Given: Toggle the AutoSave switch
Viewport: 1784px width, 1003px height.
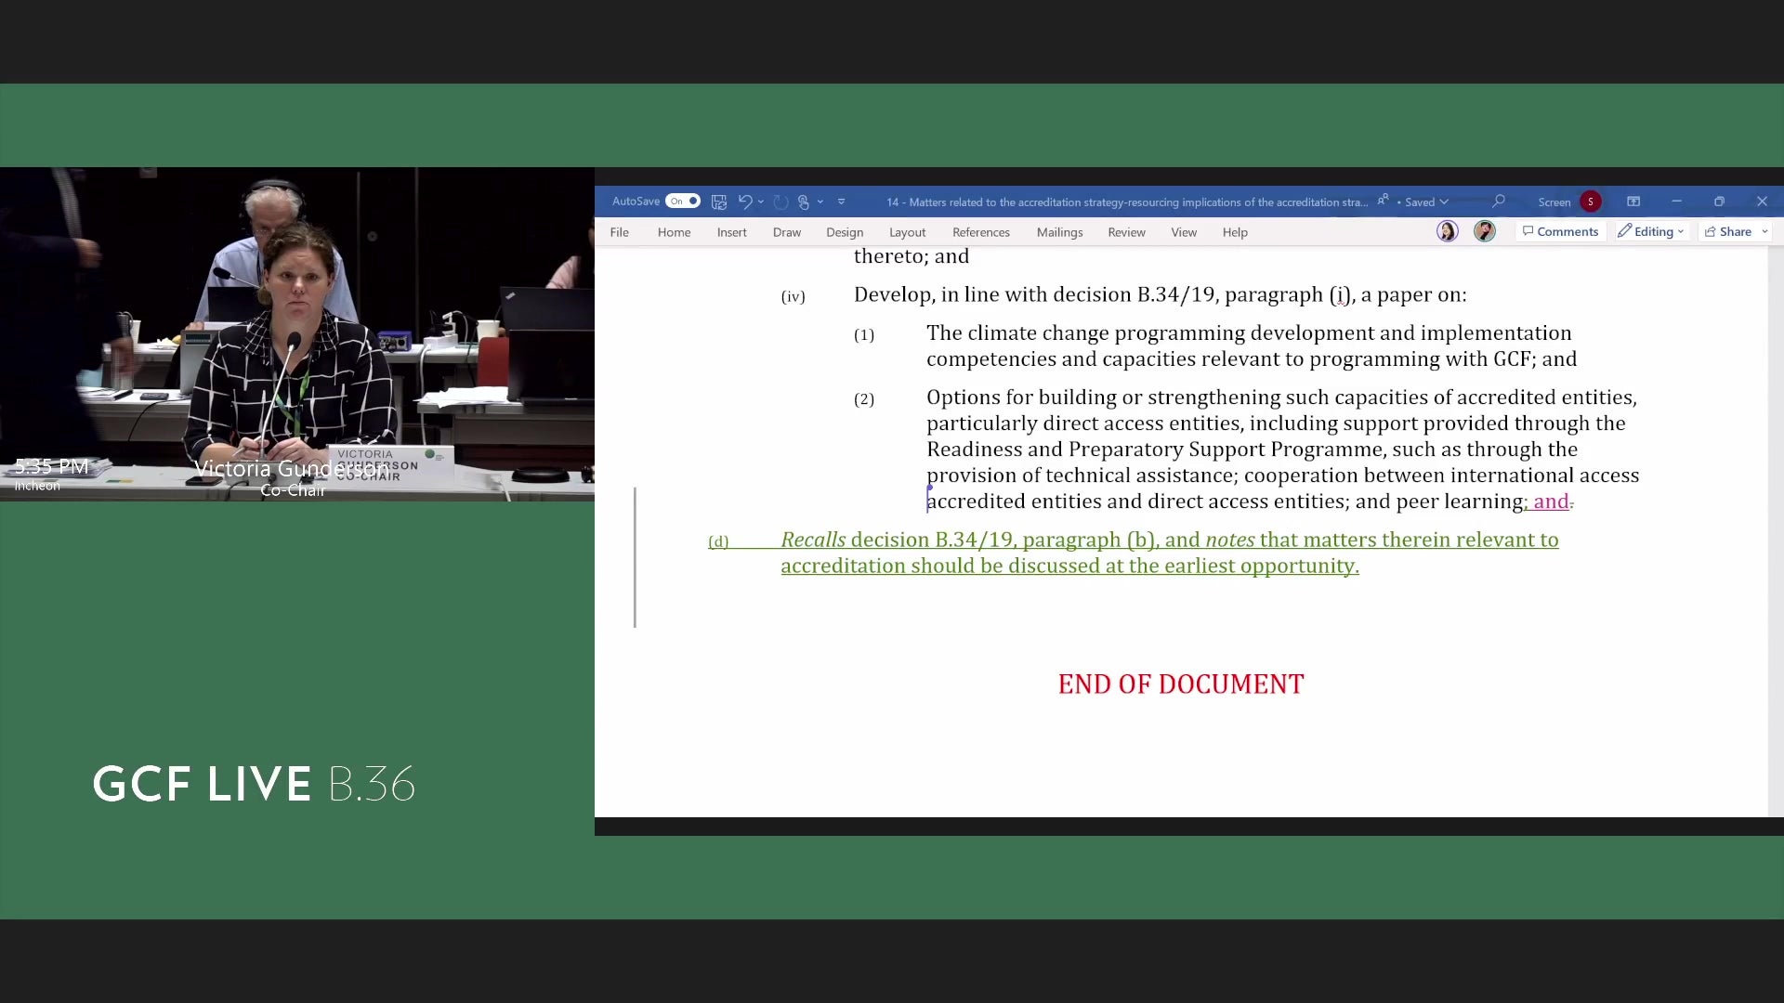Looking at the screenshot, I should 683,202.
